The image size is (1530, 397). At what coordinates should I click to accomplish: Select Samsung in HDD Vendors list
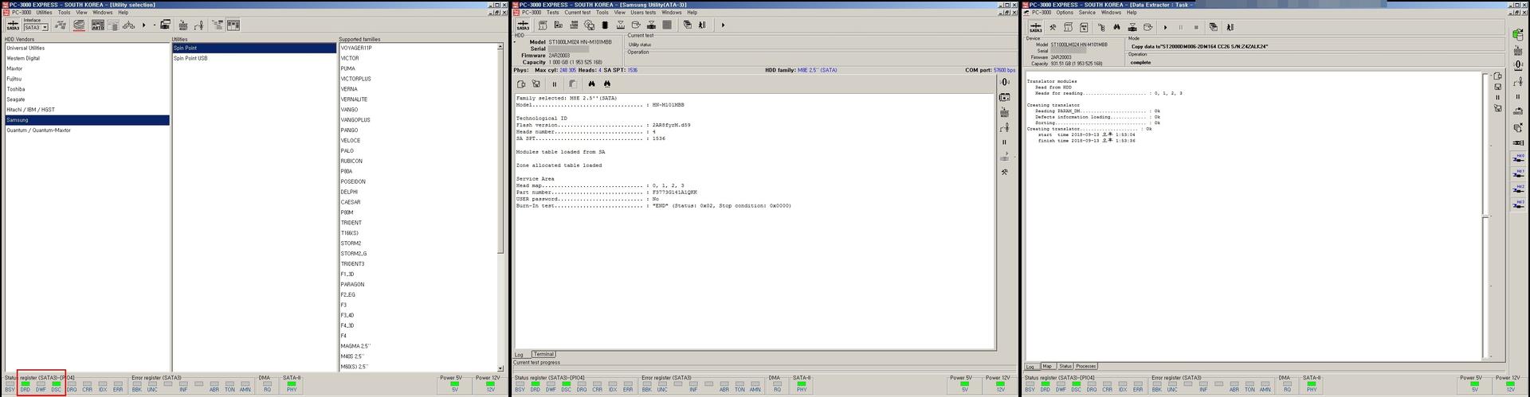click(x=86, y=120)
